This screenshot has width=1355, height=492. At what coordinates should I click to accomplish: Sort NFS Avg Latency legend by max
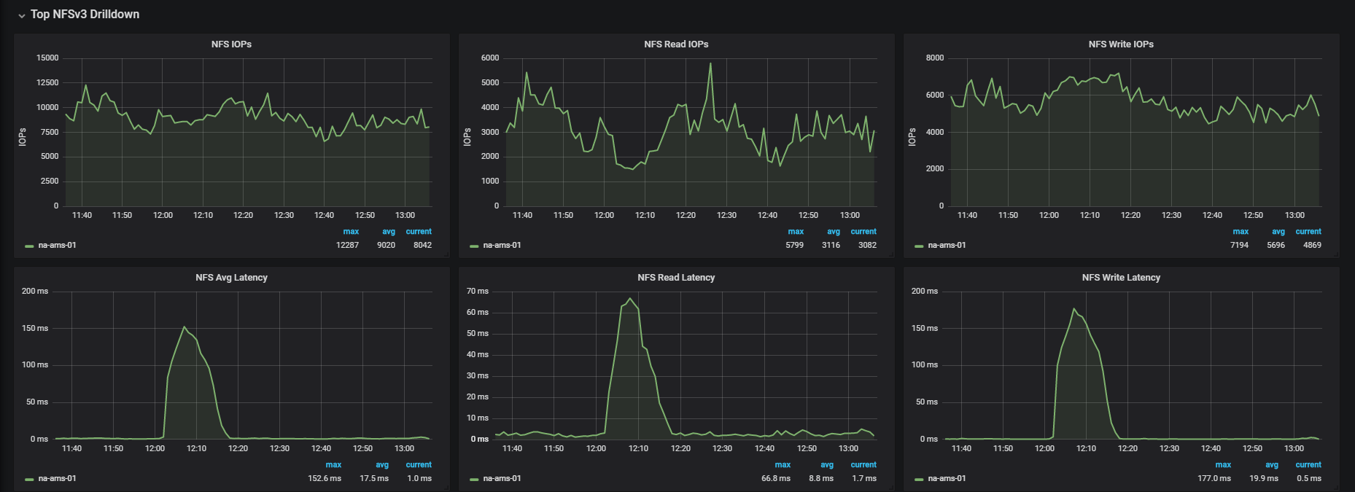coord(333,465)
